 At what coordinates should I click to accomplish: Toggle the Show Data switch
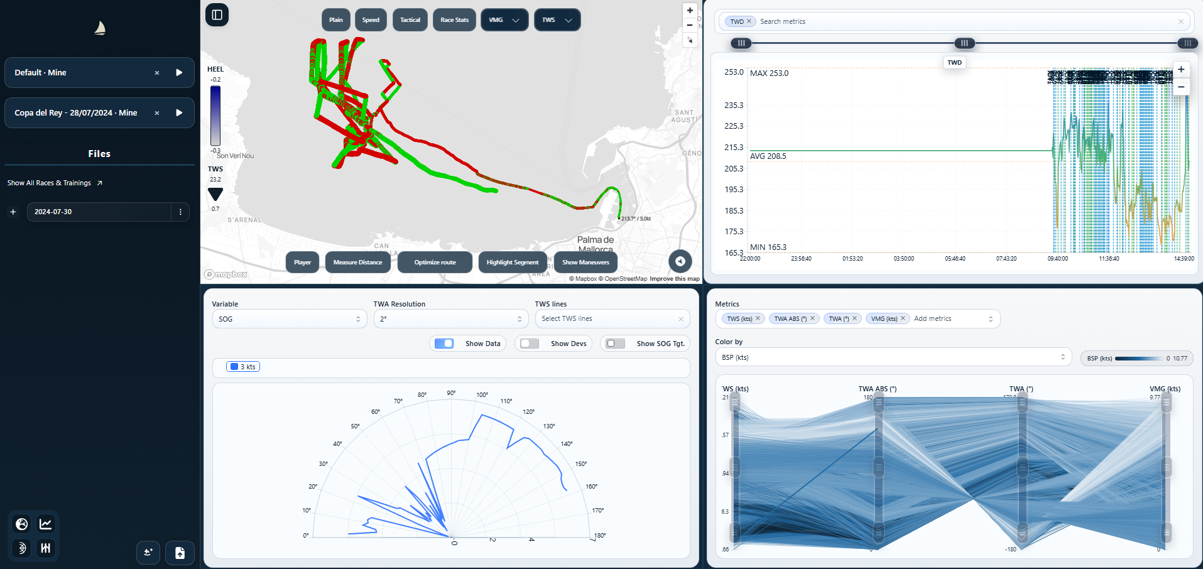444,344
